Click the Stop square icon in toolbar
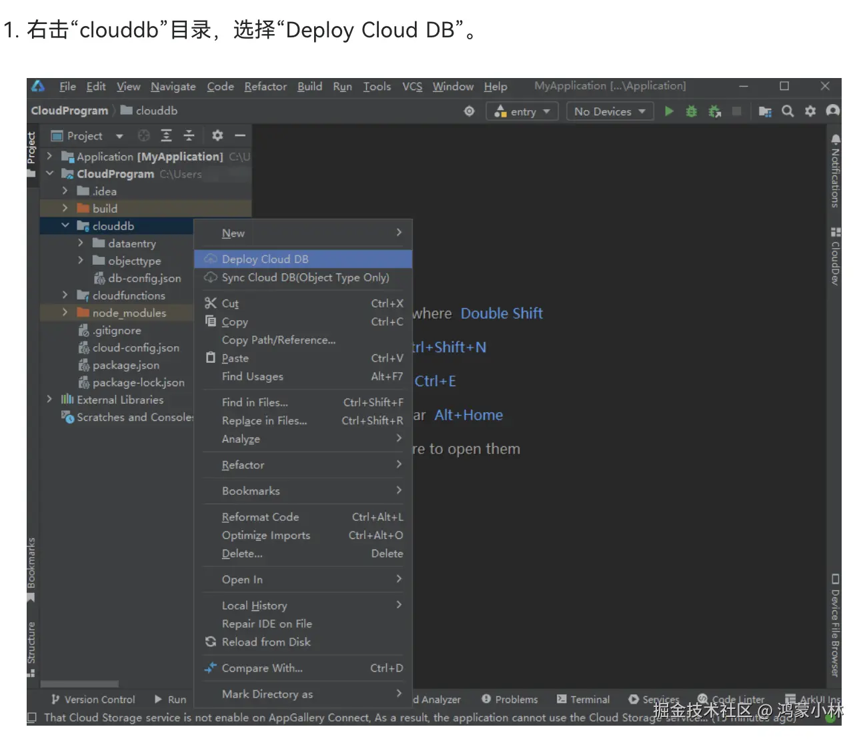Screen dimensions: 863x739 (x=737, y=111)
